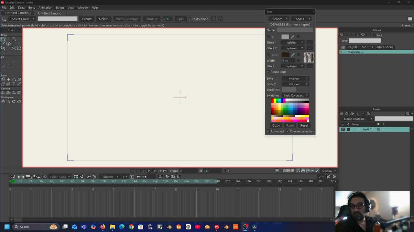Toggle the Round caps checkbox
Image resolution: width=414 pixels, height=232 pixels.
(268, 72)
